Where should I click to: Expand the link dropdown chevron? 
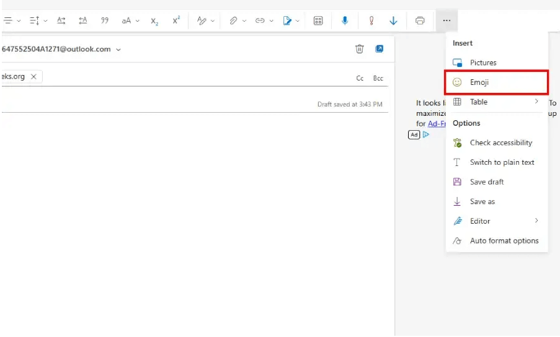272,20
